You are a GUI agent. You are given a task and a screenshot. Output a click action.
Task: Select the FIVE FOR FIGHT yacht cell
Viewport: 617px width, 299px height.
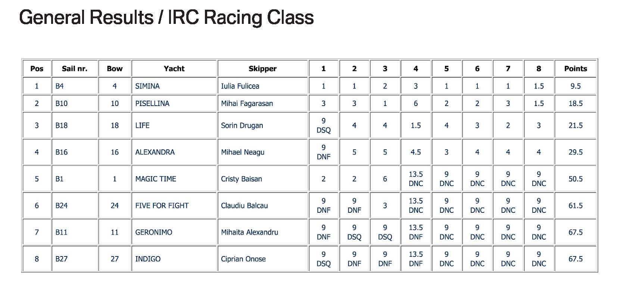click(174, 206)
